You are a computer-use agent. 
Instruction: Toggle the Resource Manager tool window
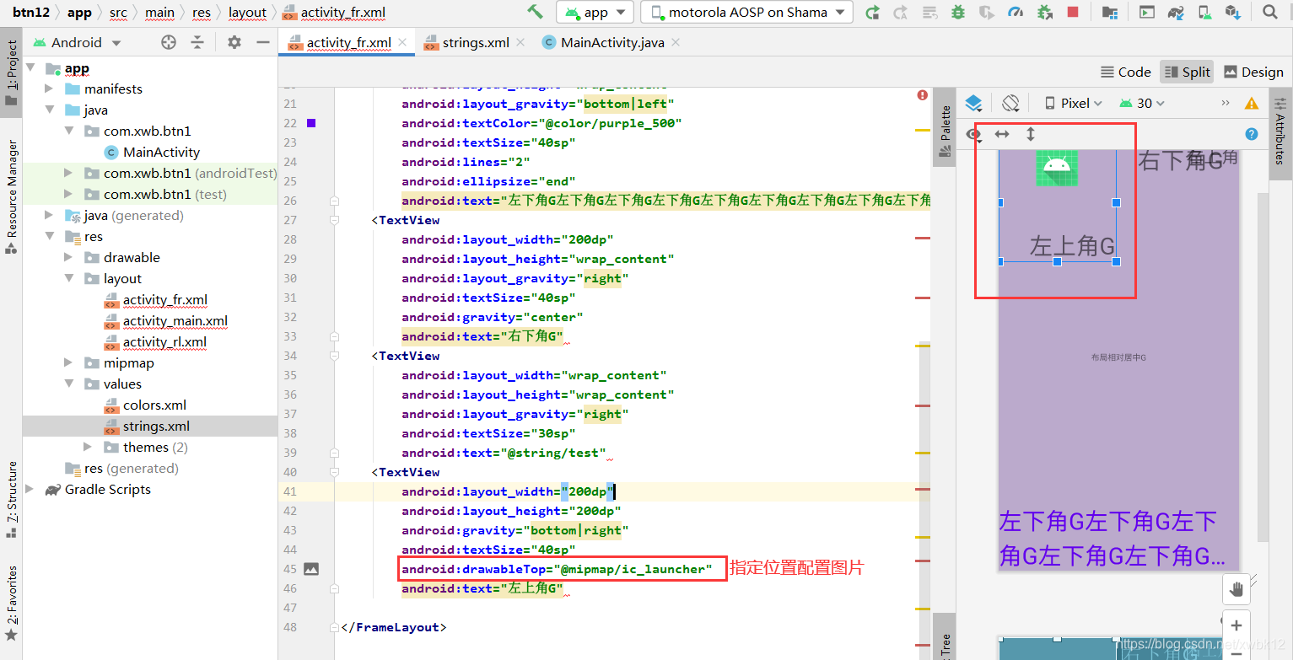(11, 197)
